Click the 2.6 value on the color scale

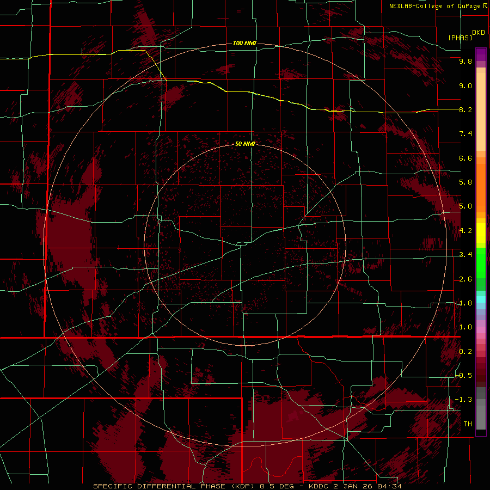pyautogui.click(x=465, y=279)
